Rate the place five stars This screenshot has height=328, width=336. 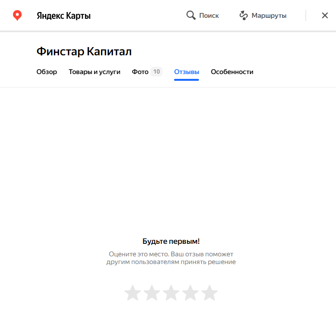tap(210, 293)
